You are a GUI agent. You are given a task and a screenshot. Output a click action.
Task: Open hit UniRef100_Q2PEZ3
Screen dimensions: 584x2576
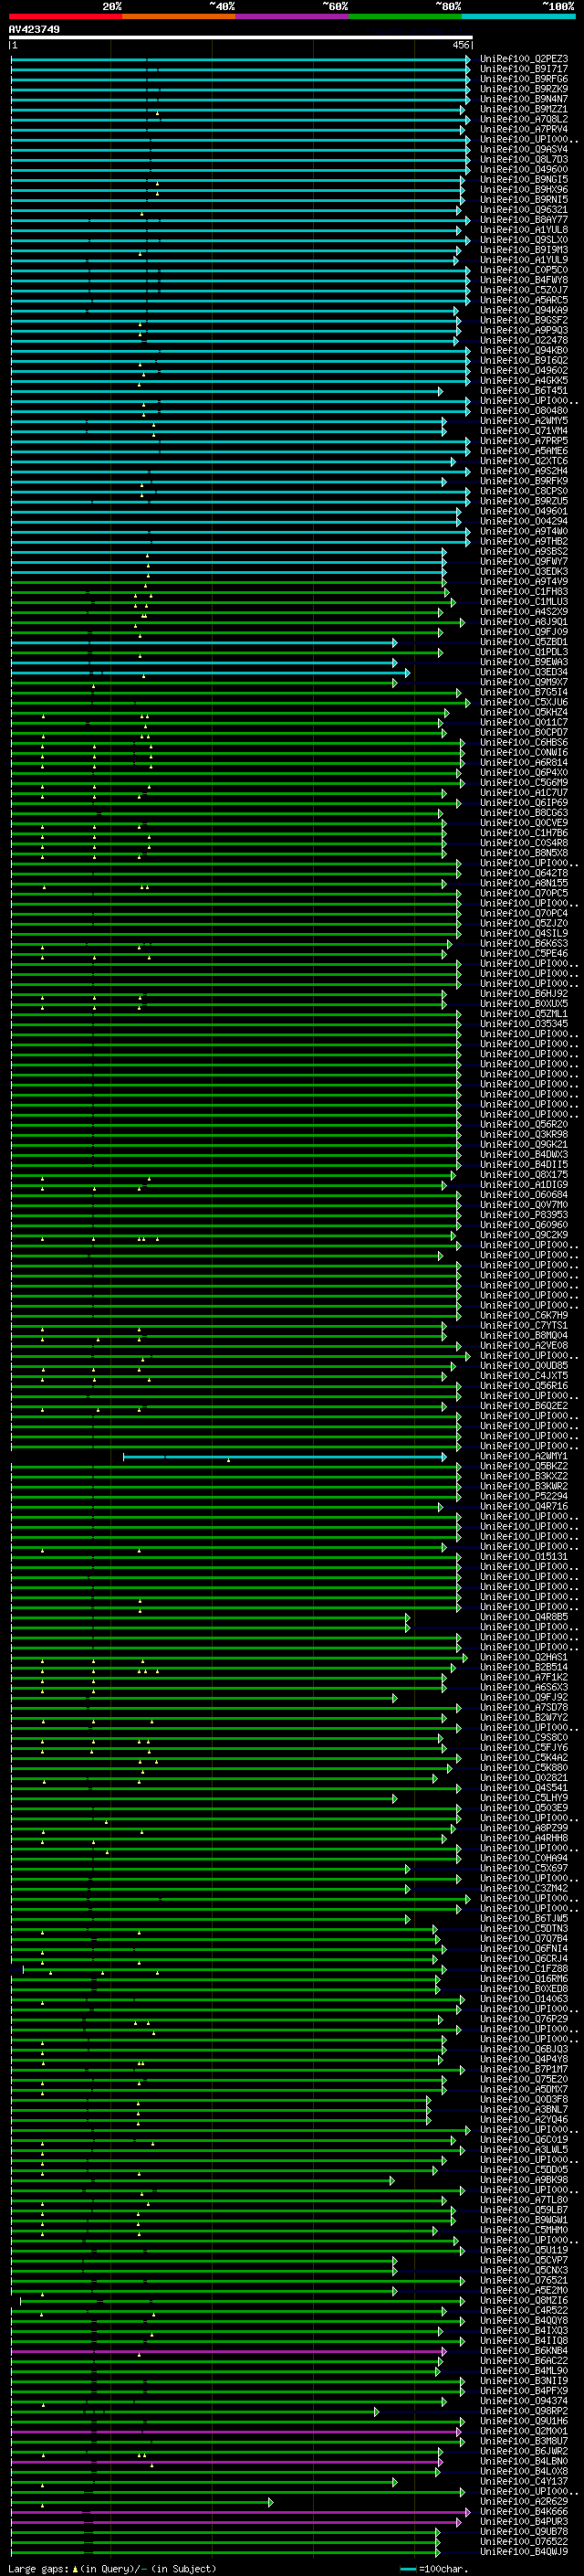point(523,59)
